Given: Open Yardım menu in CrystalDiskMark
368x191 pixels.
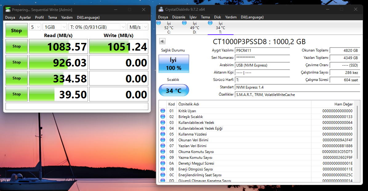Looking at the screenshot, I should point(67,17).
